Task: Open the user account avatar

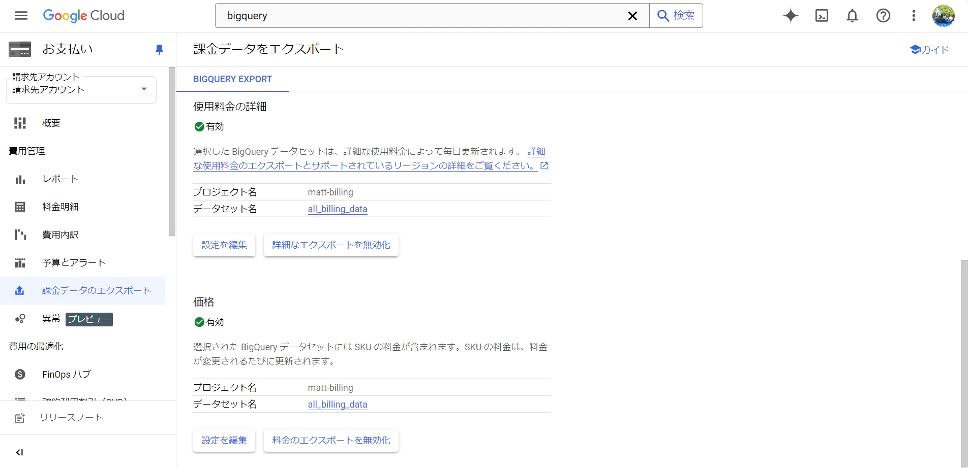Action: 943,16
